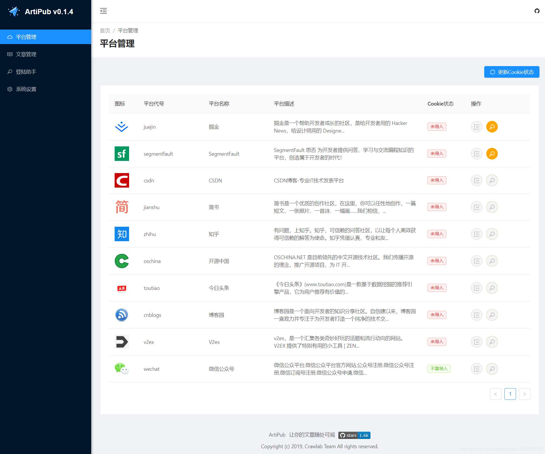545x454 pixels.
Task: Click the Zhihu 知 logo
Action: (x=122, y=234)
